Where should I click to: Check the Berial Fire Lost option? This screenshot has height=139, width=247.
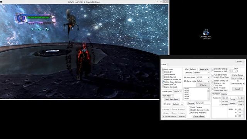pyautogui.click(x=213, y=88)
